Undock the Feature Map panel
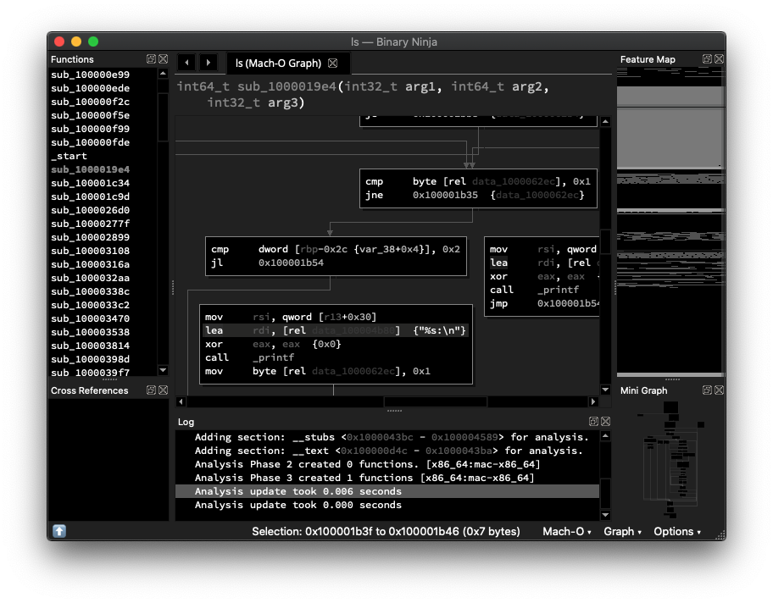773x603 pixels. (x=707, y=59)
